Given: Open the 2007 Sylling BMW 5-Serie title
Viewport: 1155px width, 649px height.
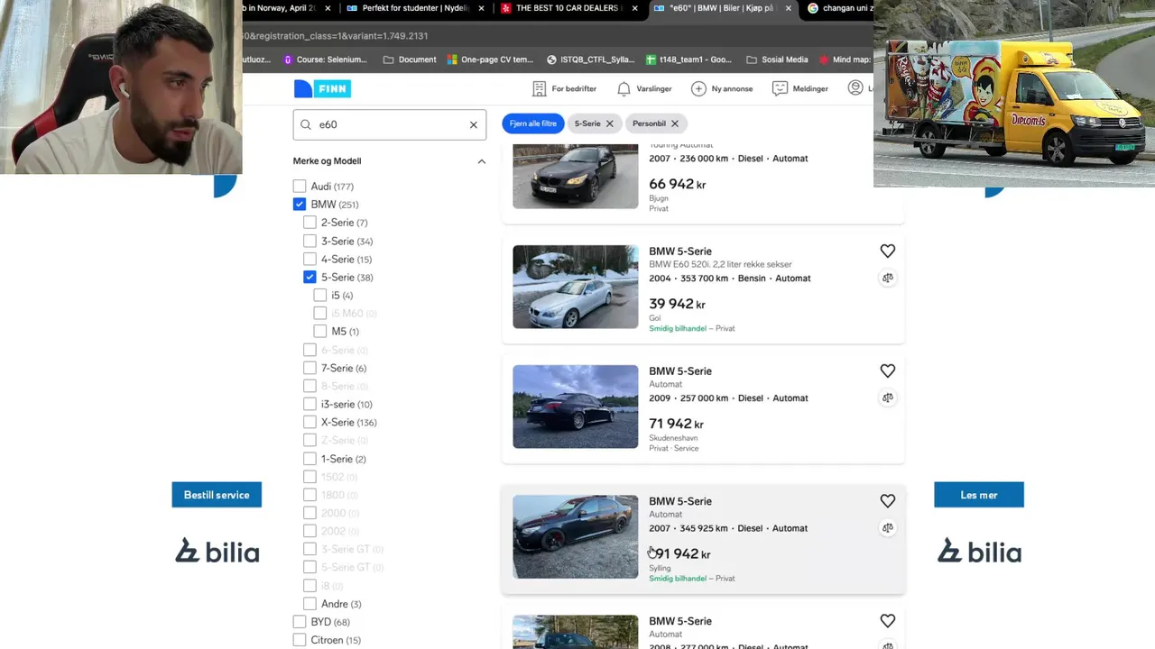Looking at the screenshot, I should coord(680,501).
